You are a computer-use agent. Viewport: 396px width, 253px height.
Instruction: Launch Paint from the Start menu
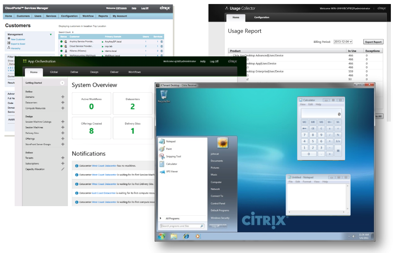[x=169, y=149]
